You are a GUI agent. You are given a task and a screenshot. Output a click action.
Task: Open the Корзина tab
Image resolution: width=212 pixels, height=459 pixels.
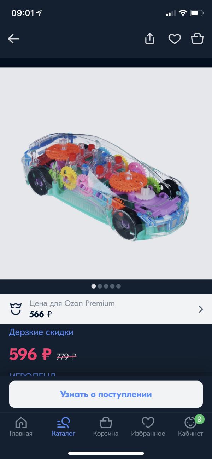[106, 426]
